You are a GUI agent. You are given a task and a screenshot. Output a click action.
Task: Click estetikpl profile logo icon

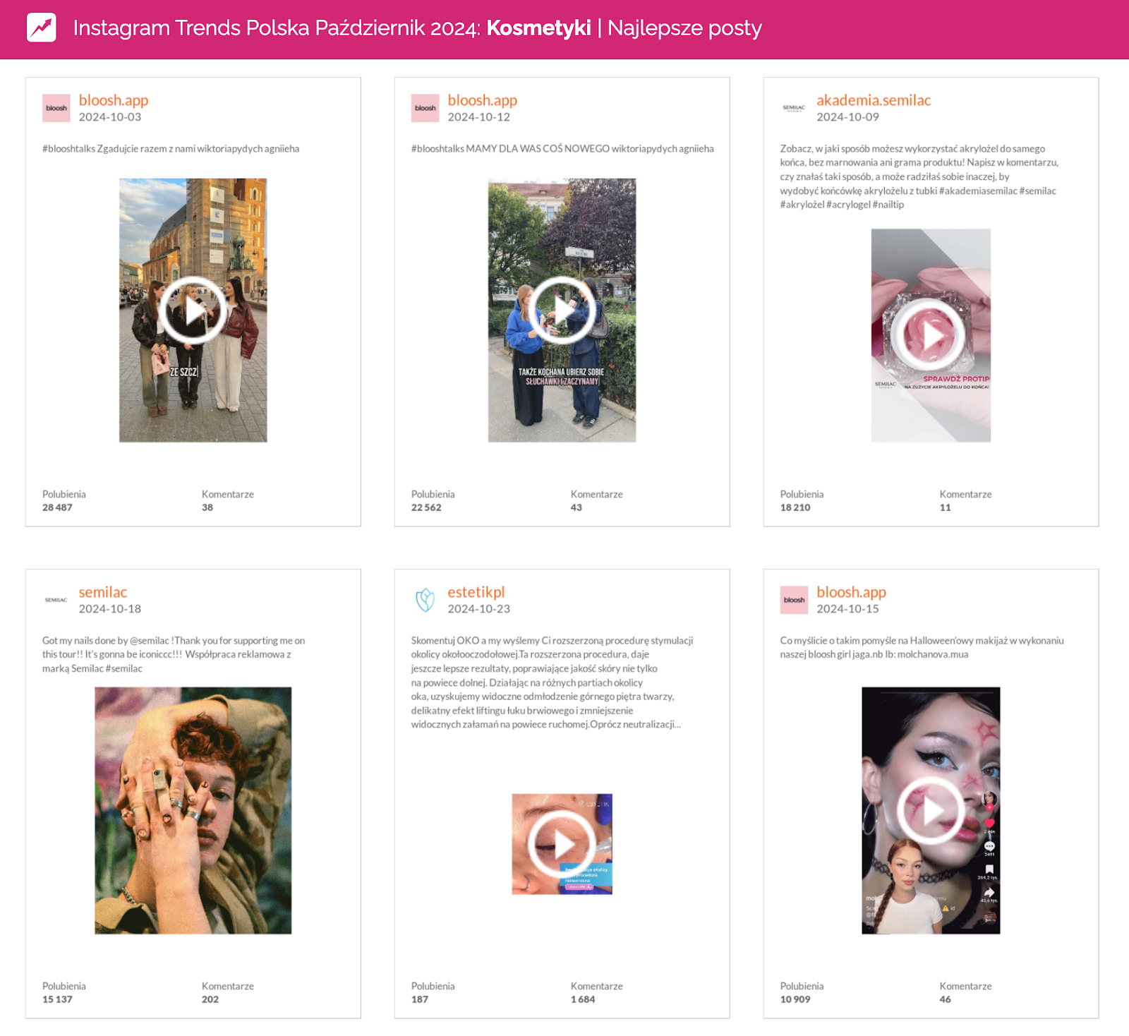pos(425,600)
